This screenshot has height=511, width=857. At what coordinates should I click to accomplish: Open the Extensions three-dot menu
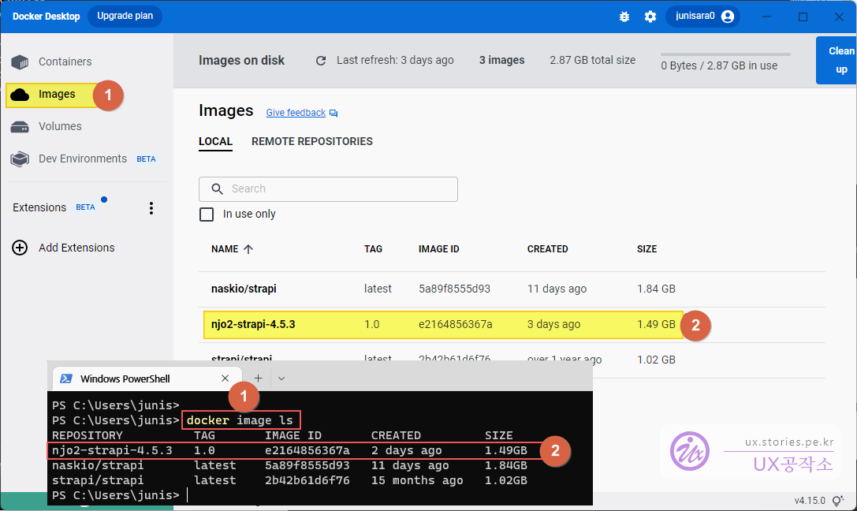(x=151, y=207)
